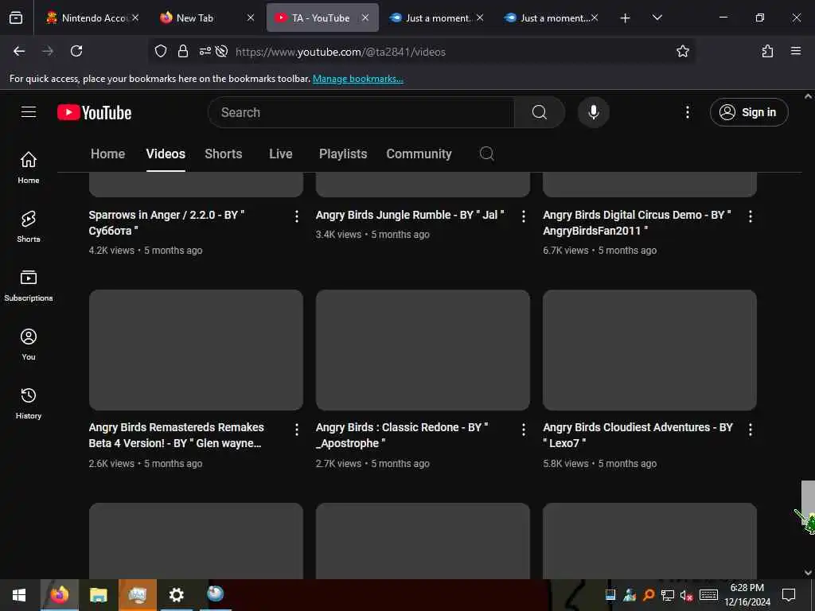The image size is (815, 611).
Task: Open History in the sidebar
Action: pyautogui.click(x=29, y=403)
